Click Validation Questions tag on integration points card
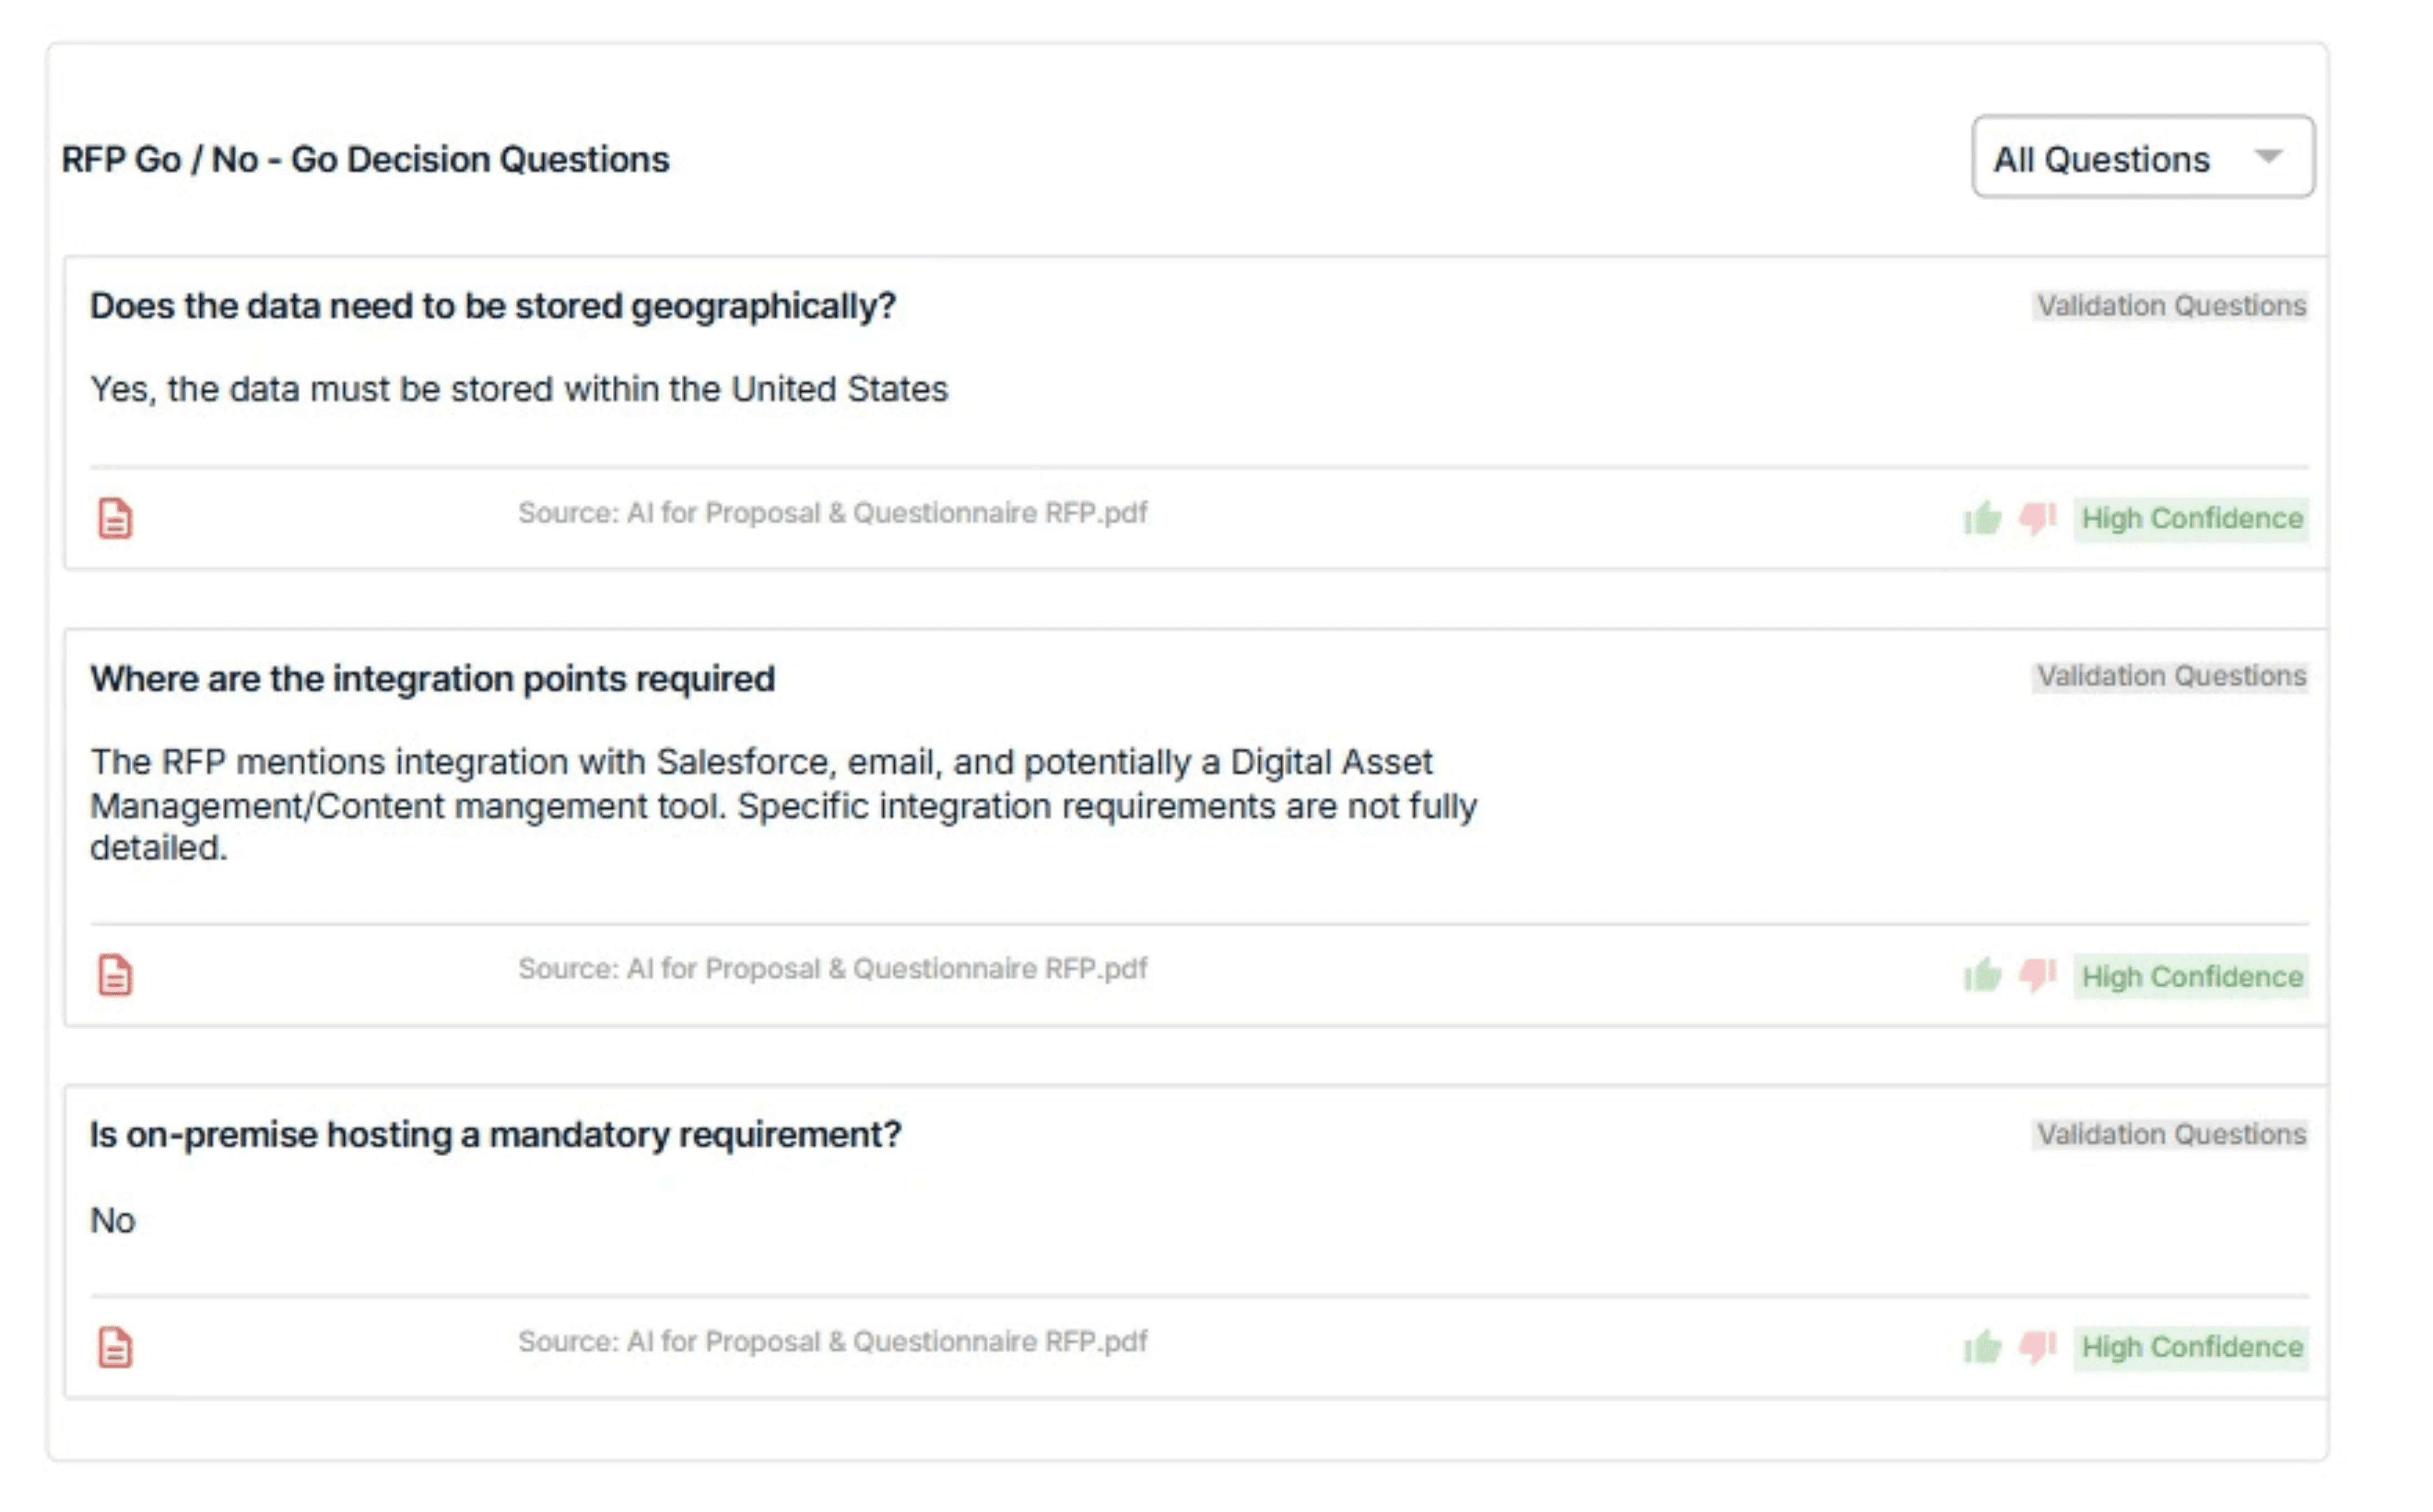 pos(2171,677)
